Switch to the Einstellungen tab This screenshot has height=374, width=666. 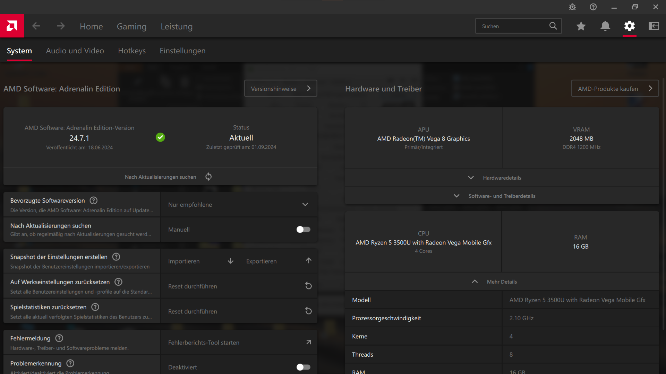[182, 51]
